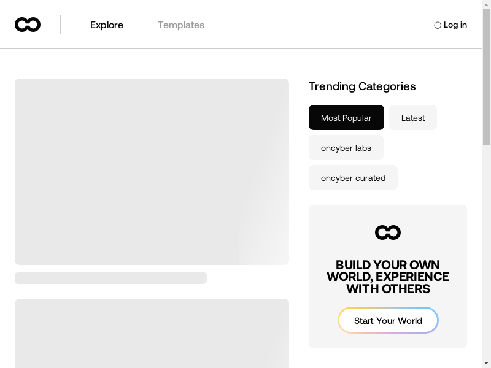Viewport: 491px width, 368px height.
Task: Click the Build Your Own World headline
Action: tap(388, 277)
